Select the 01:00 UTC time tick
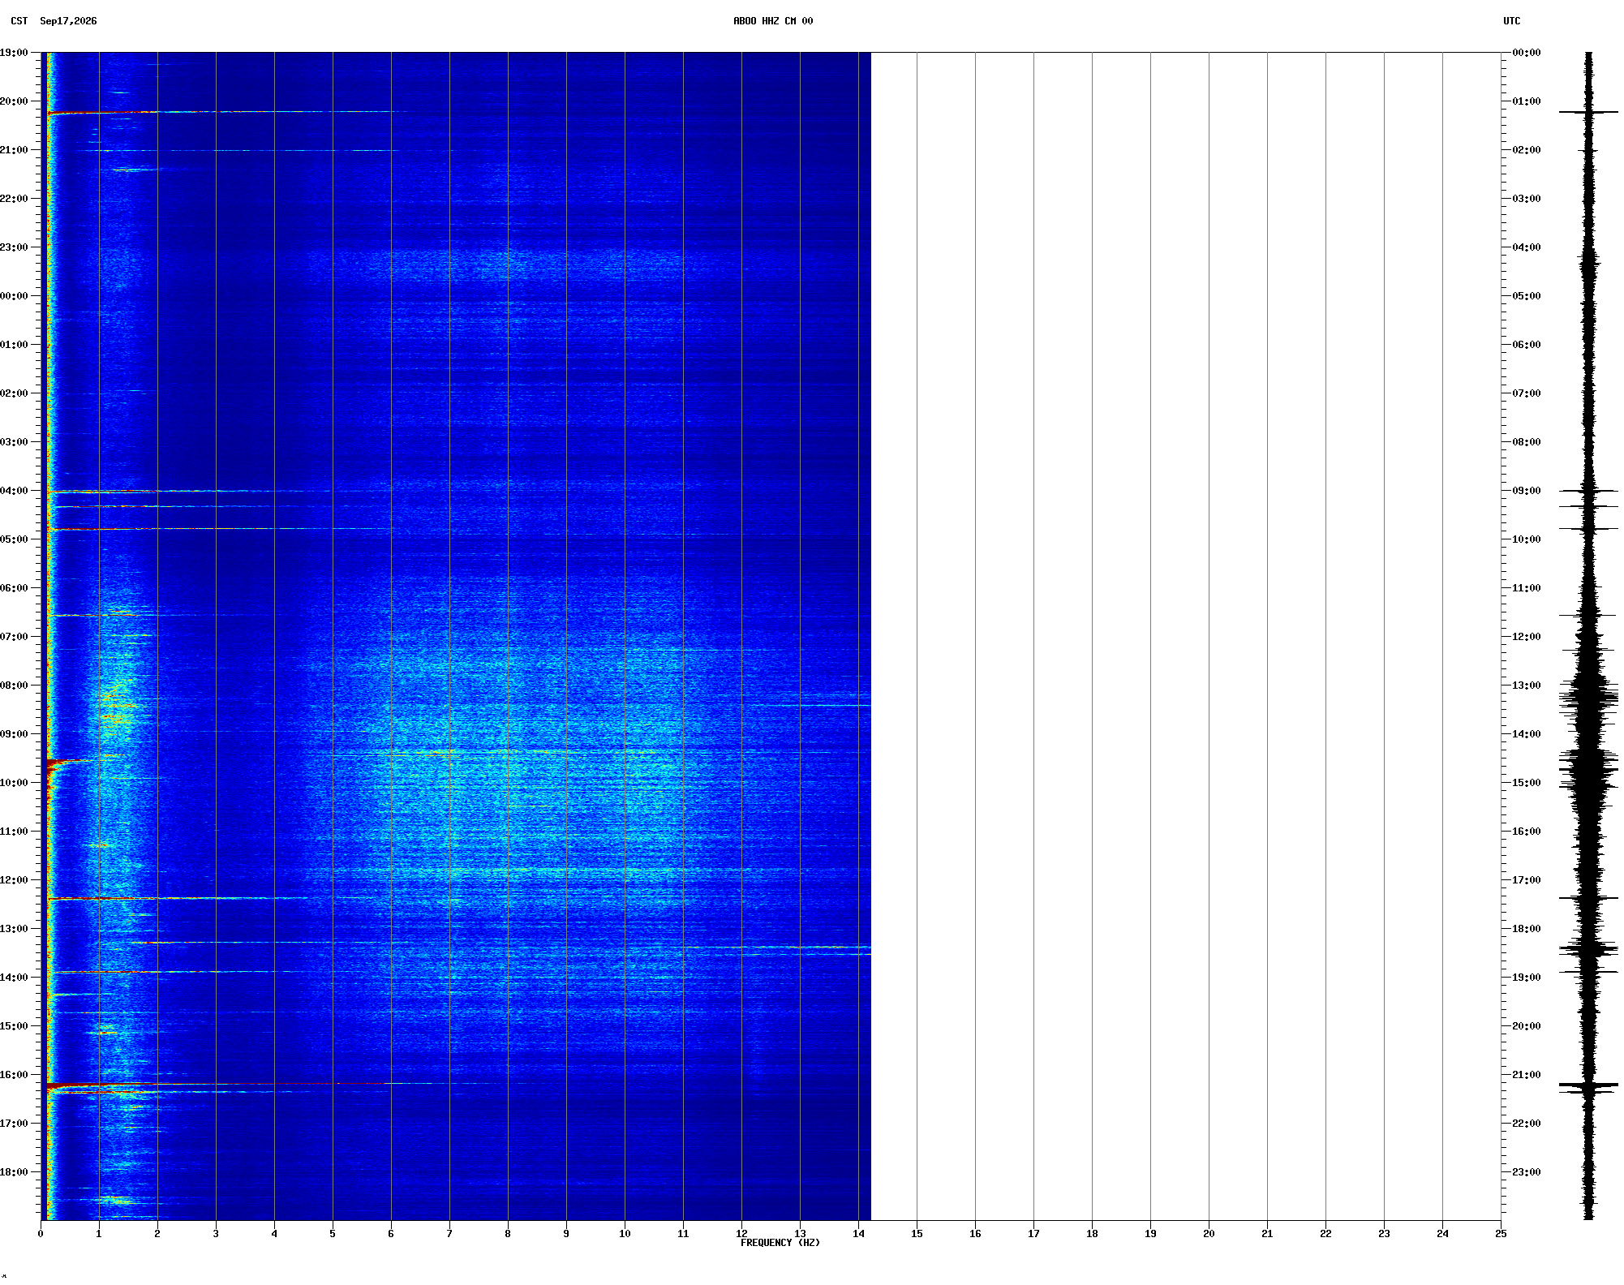This screenshot has width=1624, height=1285. (x=1526, y=101)
